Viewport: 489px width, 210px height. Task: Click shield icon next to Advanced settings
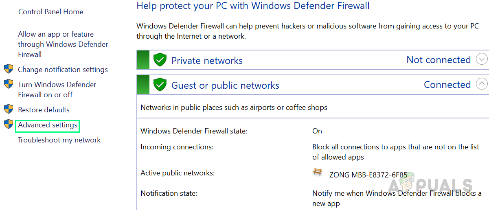[x=9, y=124]
